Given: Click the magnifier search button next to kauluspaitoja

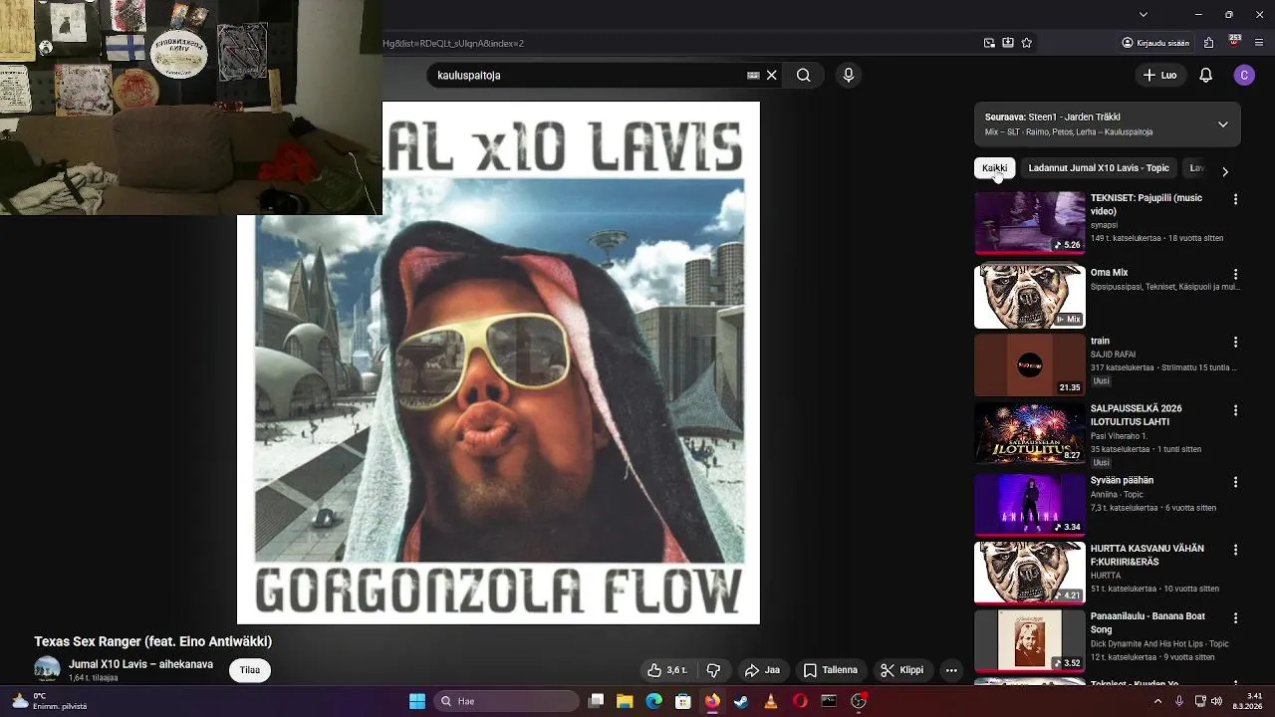Looking at the screenshot, I should pyautogui.click(x=803, y=75).
